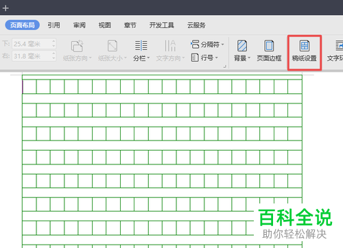Expand the 分栏 dropdown arrow
The width and height of the screenshot is (343, 248).
point(148,58)
